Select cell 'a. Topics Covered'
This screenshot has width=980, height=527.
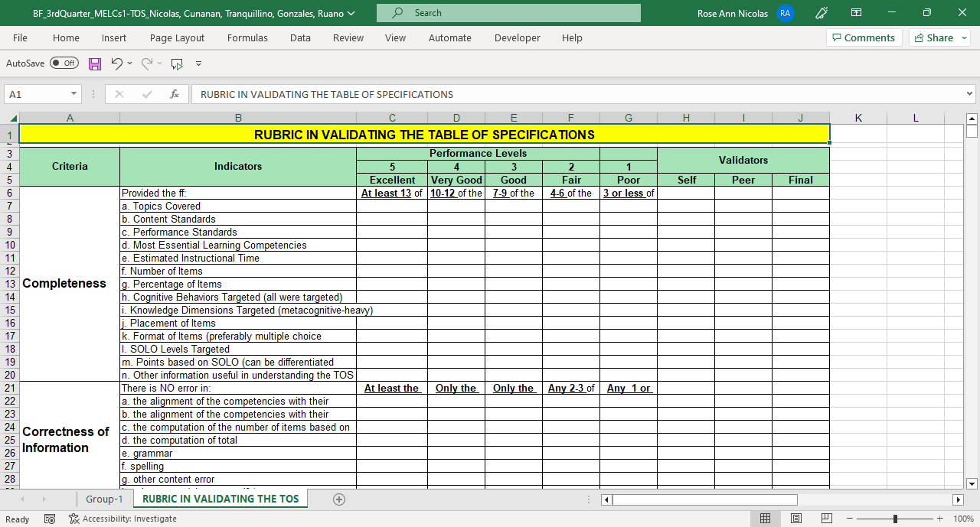point(238,206)
